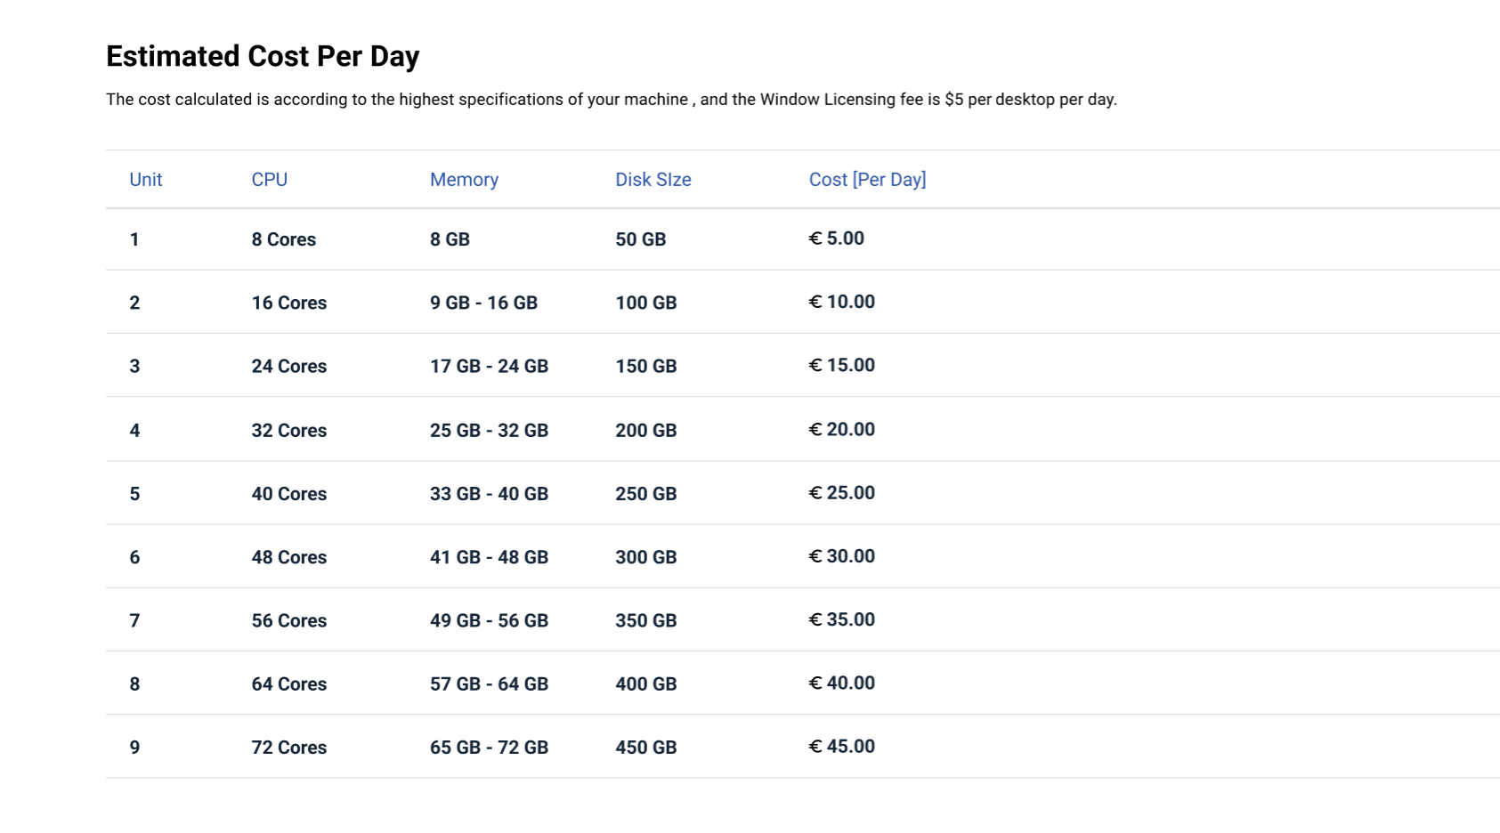Click the Unit column header
1500x833 pixels.
(x=146, y=179)
